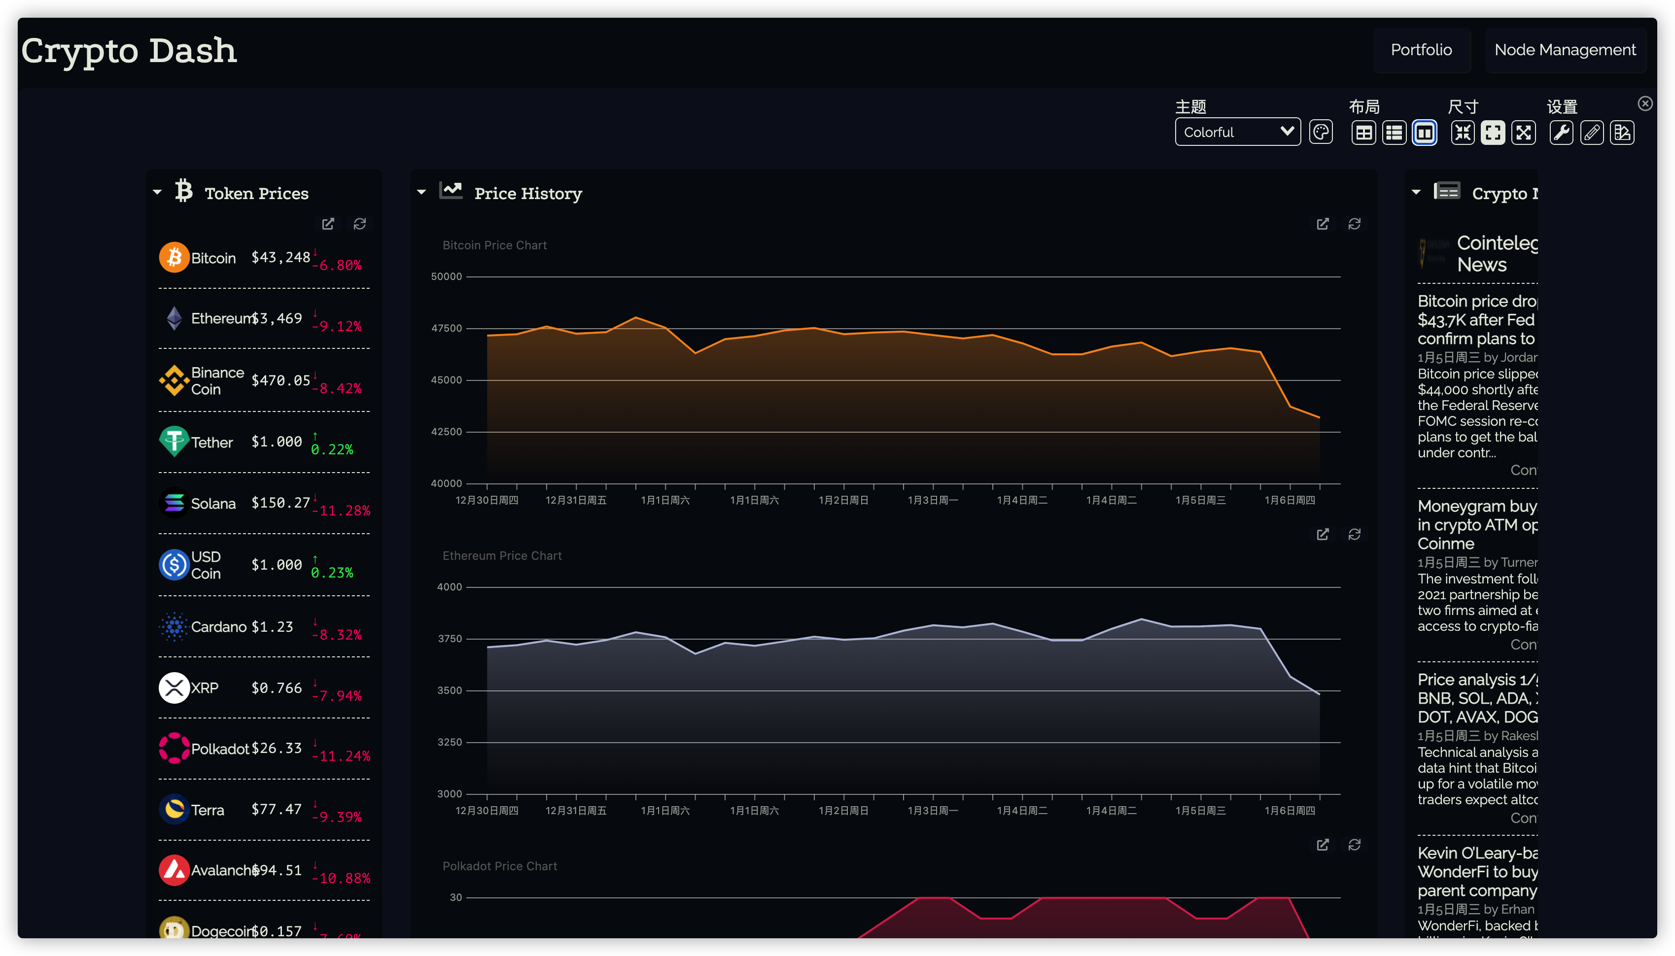Refresh the Bitcoin Price Chart
This screenshot has height=956, width=1675.
[x=1354, y=224]
